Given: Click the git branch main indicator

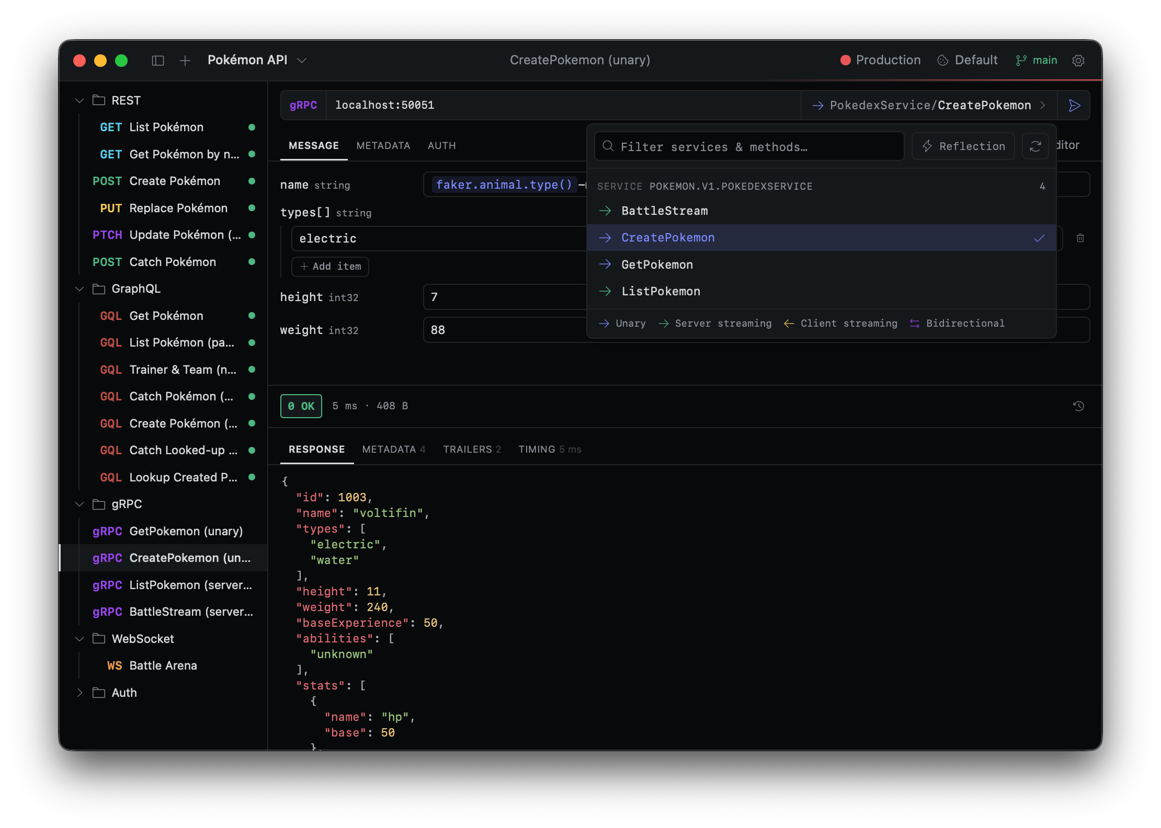Looking at the screenshot, I should pyautogui.click(x=1037, y=61).
